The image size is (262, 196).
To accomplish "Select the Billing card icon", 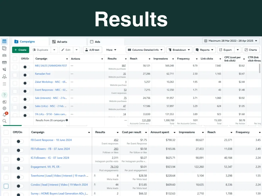I will point(5,63).
